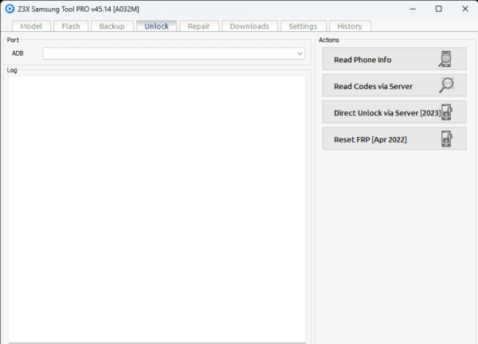478x344 pixels.
Task: Click inside the ADB port combo box
Action: click(174, 53)
